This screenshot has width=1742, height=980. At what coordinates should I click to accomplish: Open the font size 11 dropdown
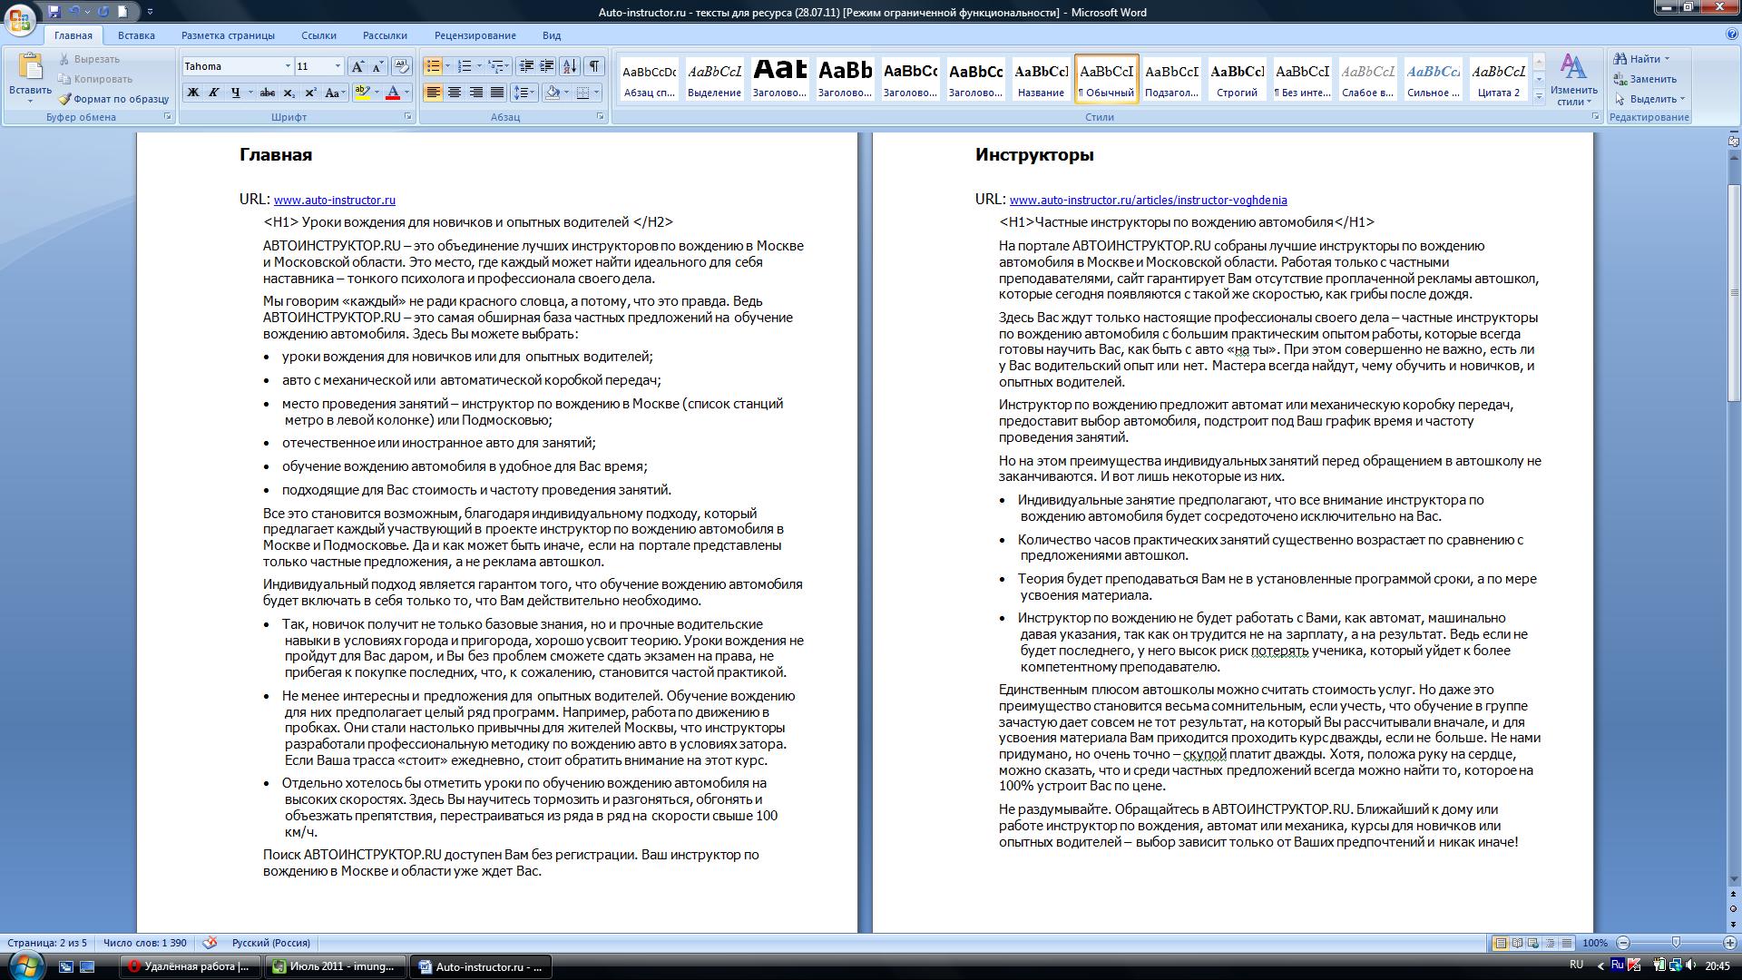(x=338, y=66)
